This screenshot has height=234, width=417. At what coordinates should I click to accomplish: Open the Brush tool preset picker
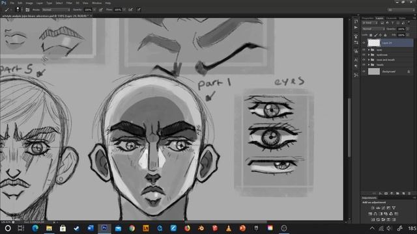point(8,10)
